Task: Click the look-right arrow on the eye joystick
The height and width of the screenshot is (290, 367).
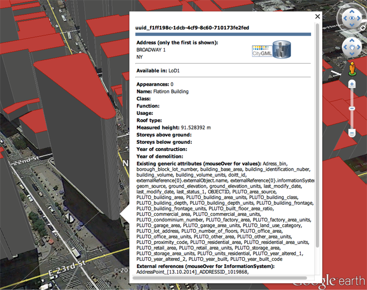Action: (x=359, y=18)
